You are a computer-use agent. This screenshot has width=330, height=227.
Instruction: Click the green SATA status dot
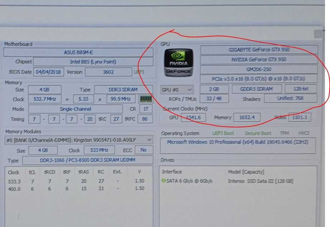coord(164,181)
